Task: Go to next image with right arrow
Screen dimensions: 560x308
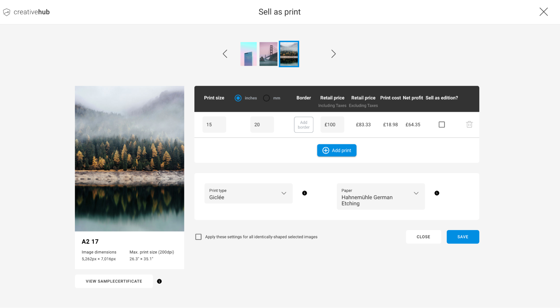Action: coord(333,54)
